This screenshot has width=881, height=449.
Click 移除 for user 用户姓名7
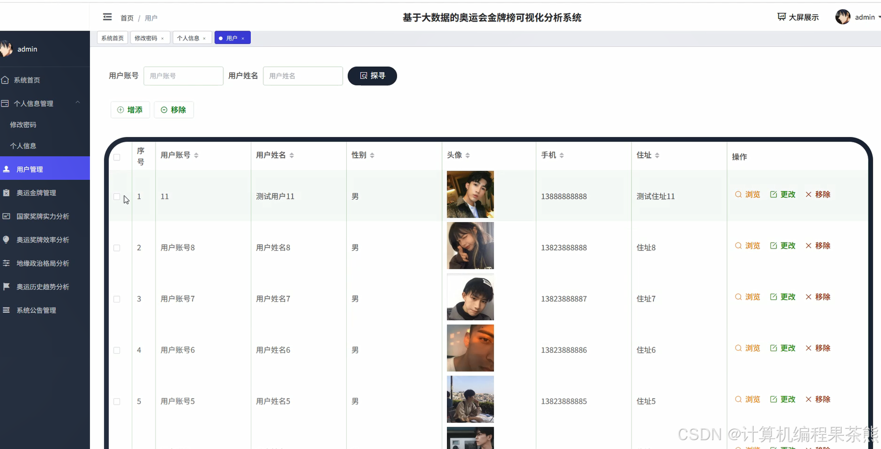818,297
